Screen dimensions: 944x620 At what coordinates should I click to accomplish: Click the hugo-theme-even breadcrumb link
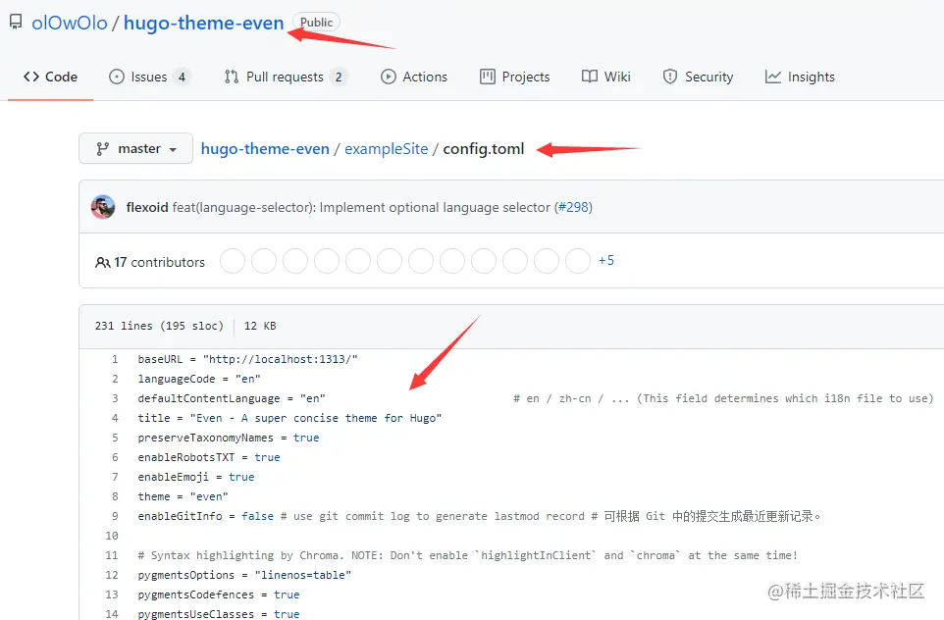coord(265,149)
